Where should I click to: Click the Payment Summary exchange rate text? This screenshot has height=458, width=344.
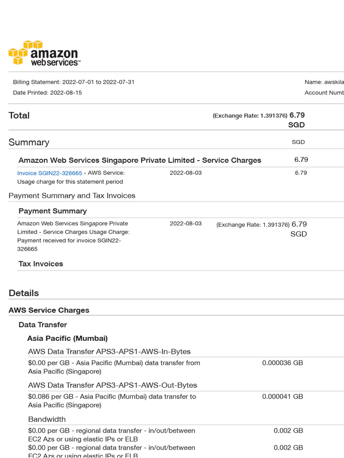click(x=253, y=225)
